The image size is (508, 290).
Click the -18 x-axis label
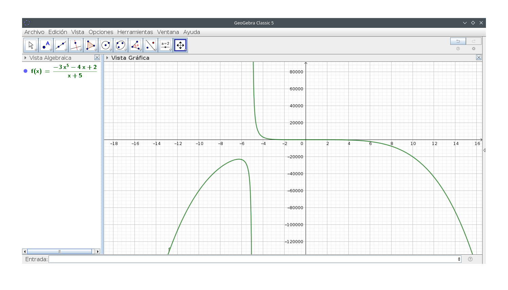tap(114, 144)
